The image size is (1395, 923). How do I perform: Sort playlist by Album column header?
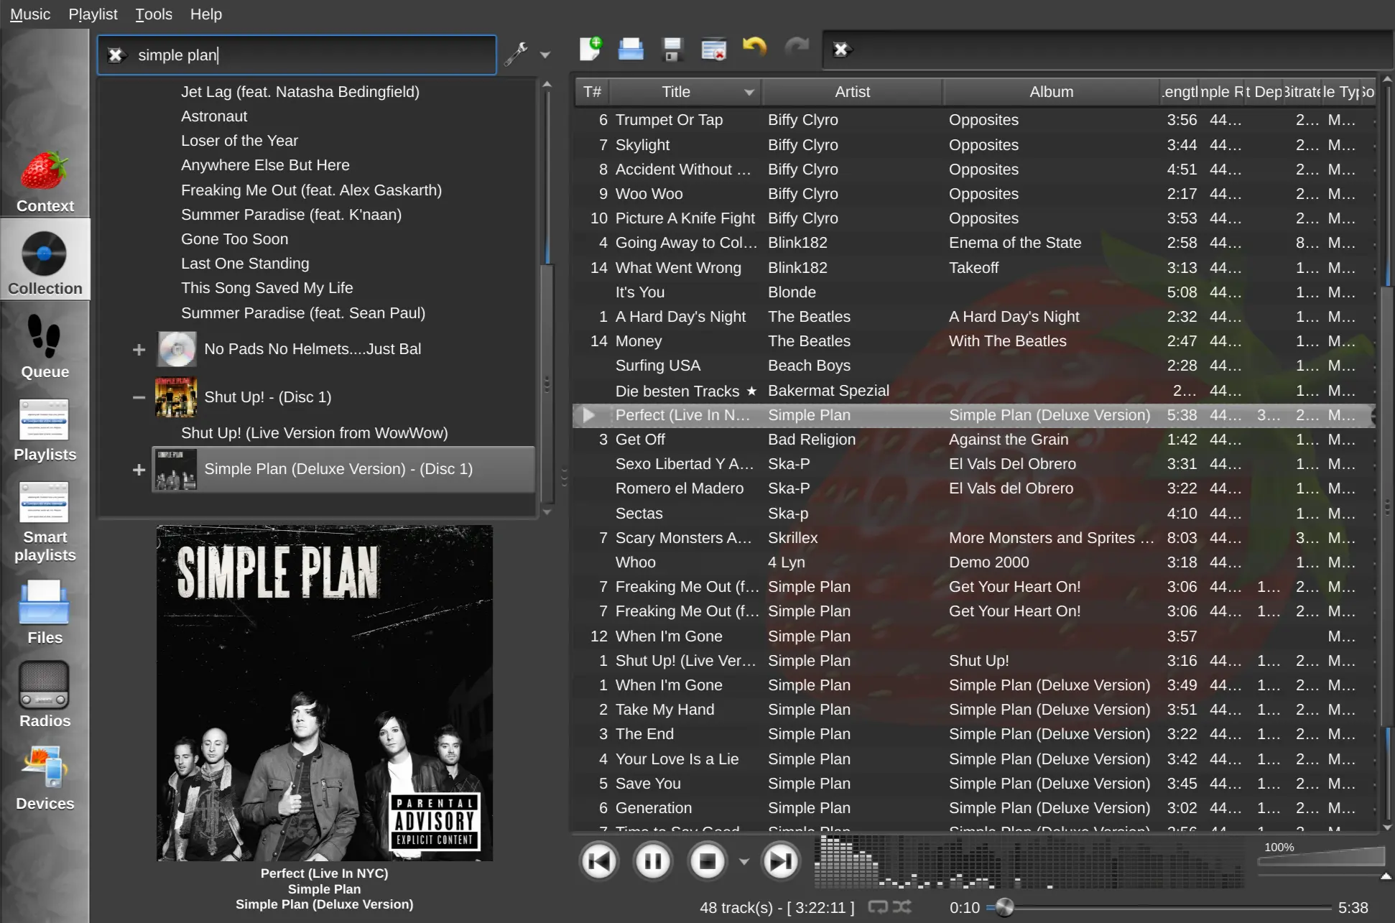[x=1051, y=92]
